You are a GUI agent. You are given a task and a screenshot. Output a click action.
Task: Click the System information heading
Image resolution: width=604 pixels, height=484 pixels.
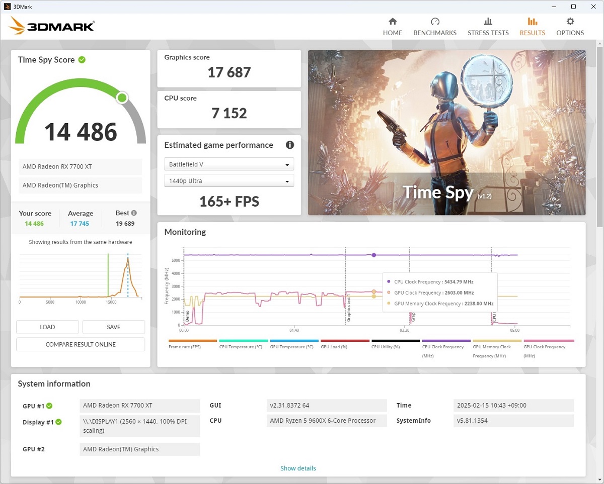click(x=54, y=384)
